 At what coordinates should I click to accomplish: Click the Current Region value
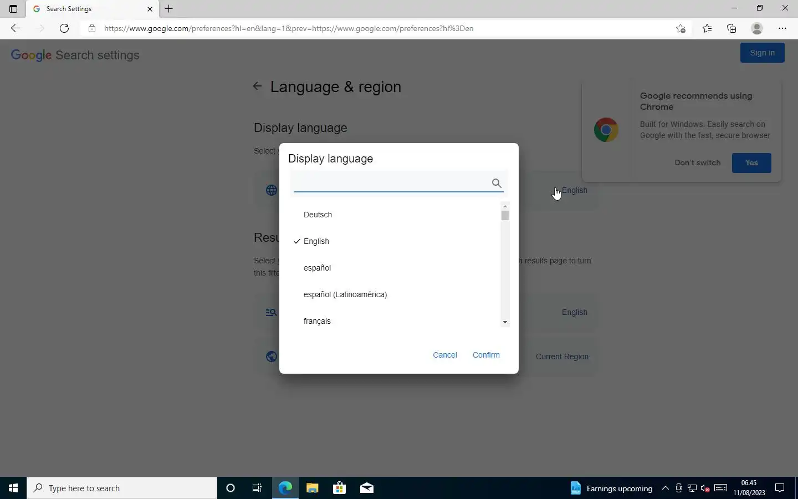[562, 357]
